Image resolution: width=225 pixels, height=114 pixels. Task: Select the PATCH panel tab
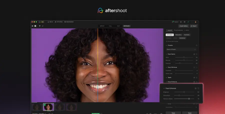point(187,30)
